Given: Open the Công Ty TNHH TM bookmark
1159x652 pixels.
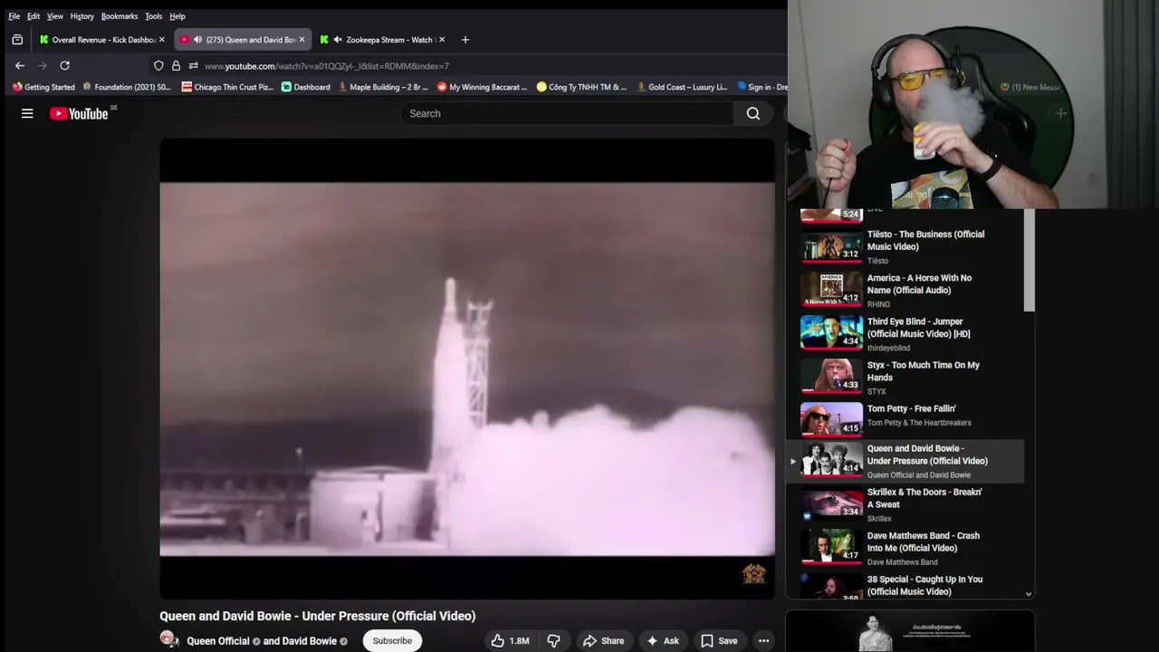Looking at the screenshot, I should pyautogui.click(x=581, y=87).
